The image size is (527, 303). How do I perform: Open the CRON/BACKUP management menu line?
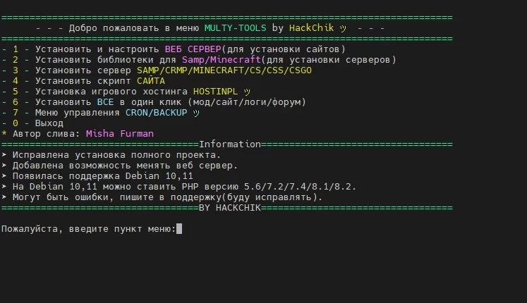pos(106,113)
